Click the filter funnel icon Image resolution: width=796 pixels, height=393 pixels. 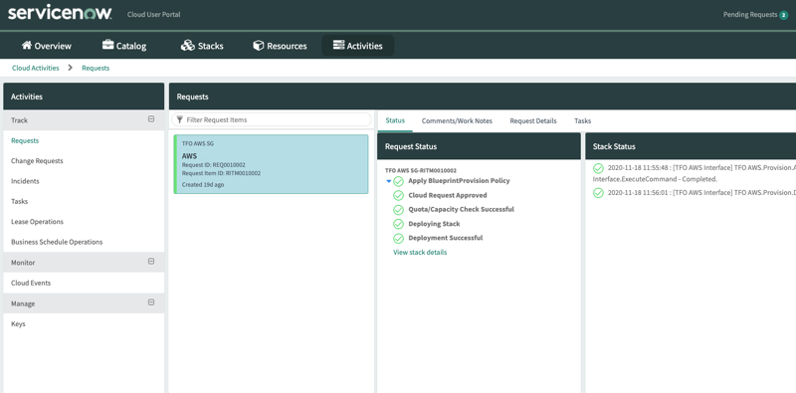(x=179, y=119)
